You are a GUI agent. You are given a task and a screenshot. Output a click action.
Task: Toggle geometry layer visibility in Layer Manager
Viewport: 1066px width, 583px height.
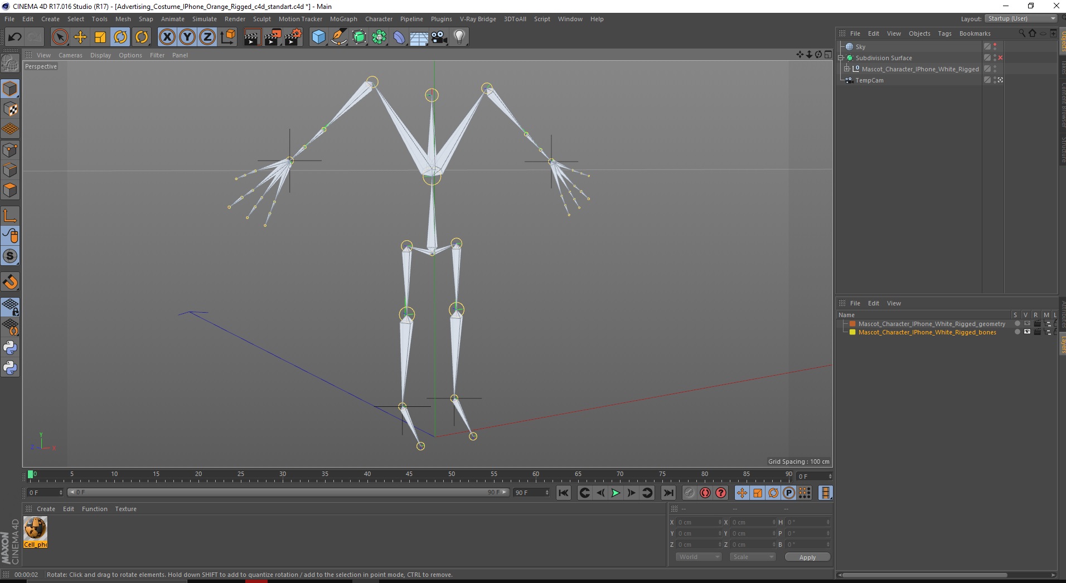pos(1027,323)
